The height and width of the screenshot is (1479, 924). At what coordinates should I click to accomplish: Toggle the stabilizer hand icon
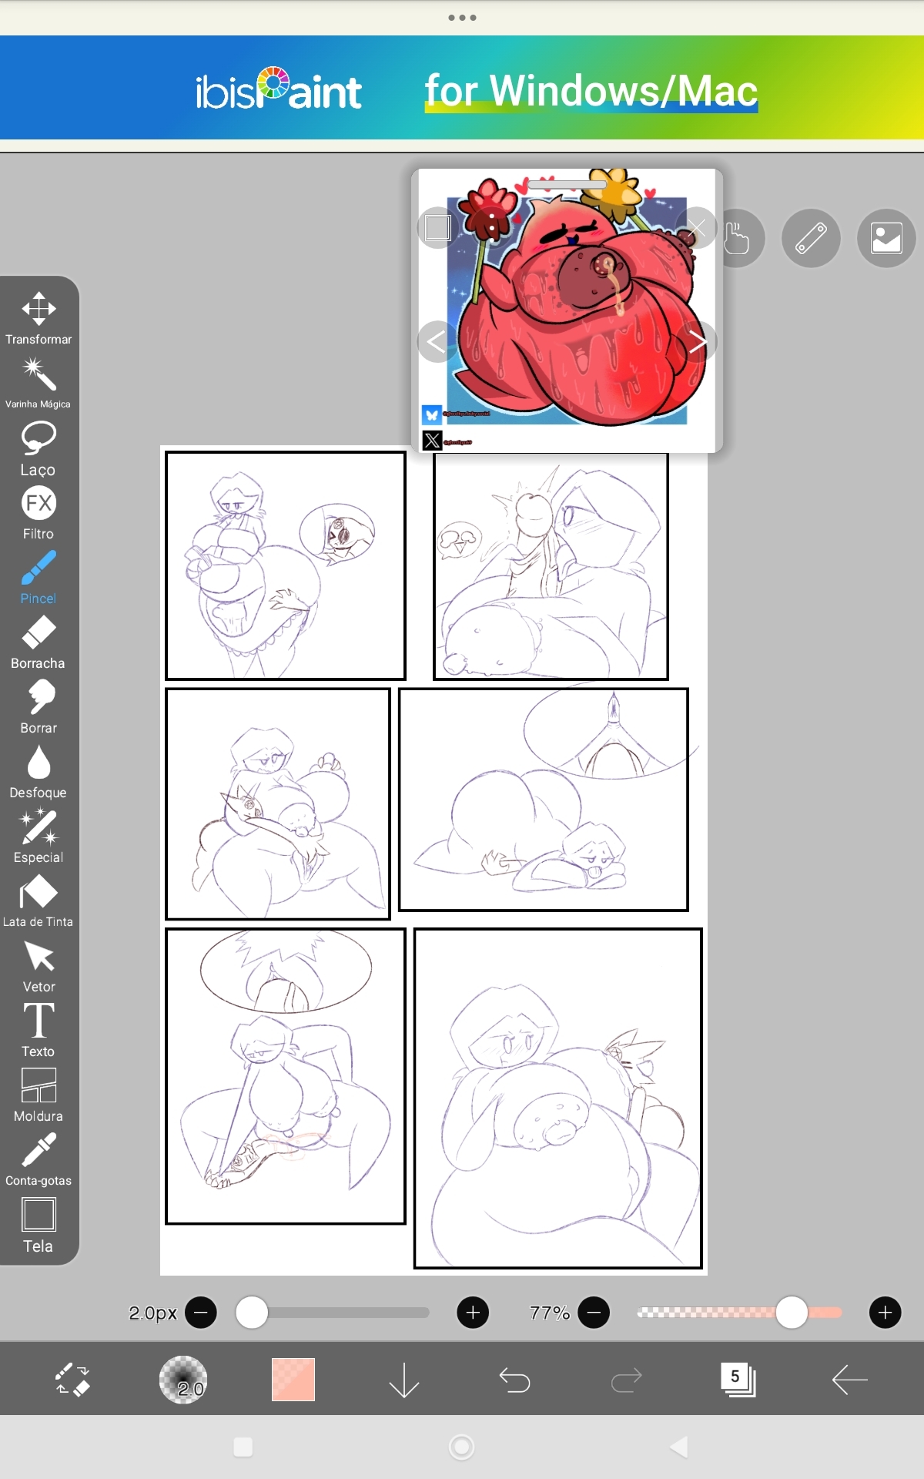[x=737, y=238]
